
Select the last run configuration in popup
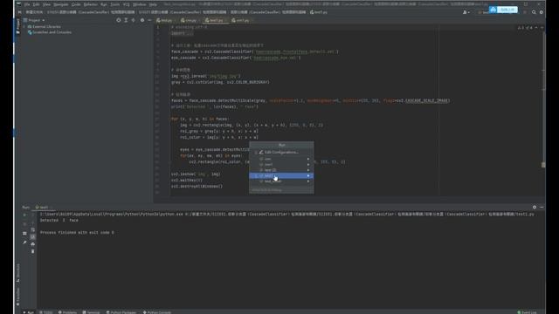point(281,181)
